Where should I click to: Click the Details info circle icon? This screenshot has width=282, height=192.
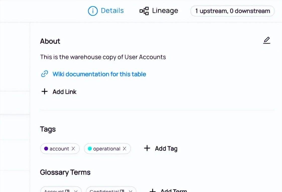[93, 11]
